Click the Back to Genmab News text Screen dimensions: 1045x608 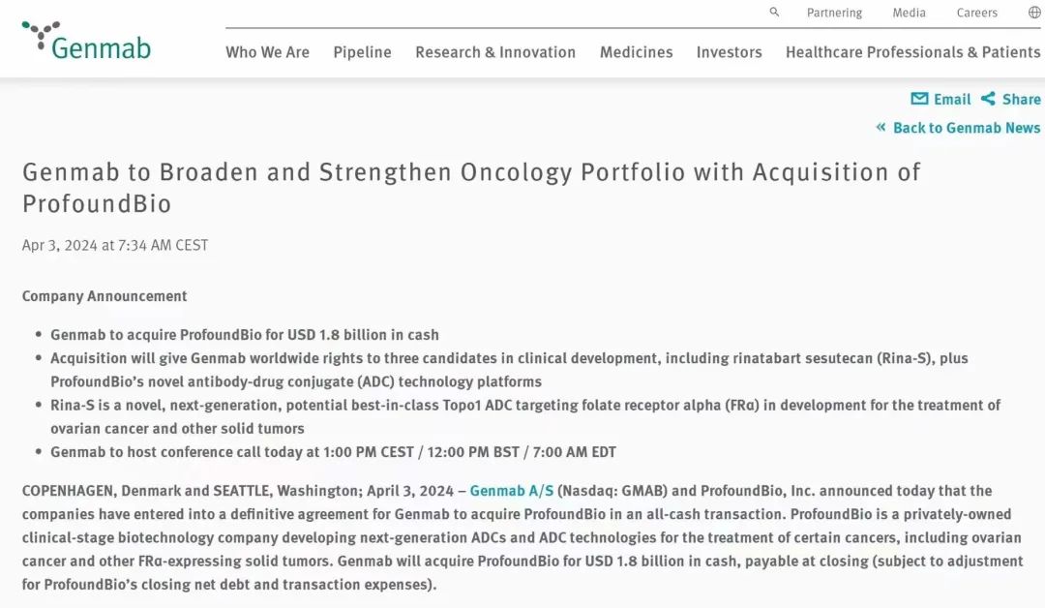click(967, 128)
